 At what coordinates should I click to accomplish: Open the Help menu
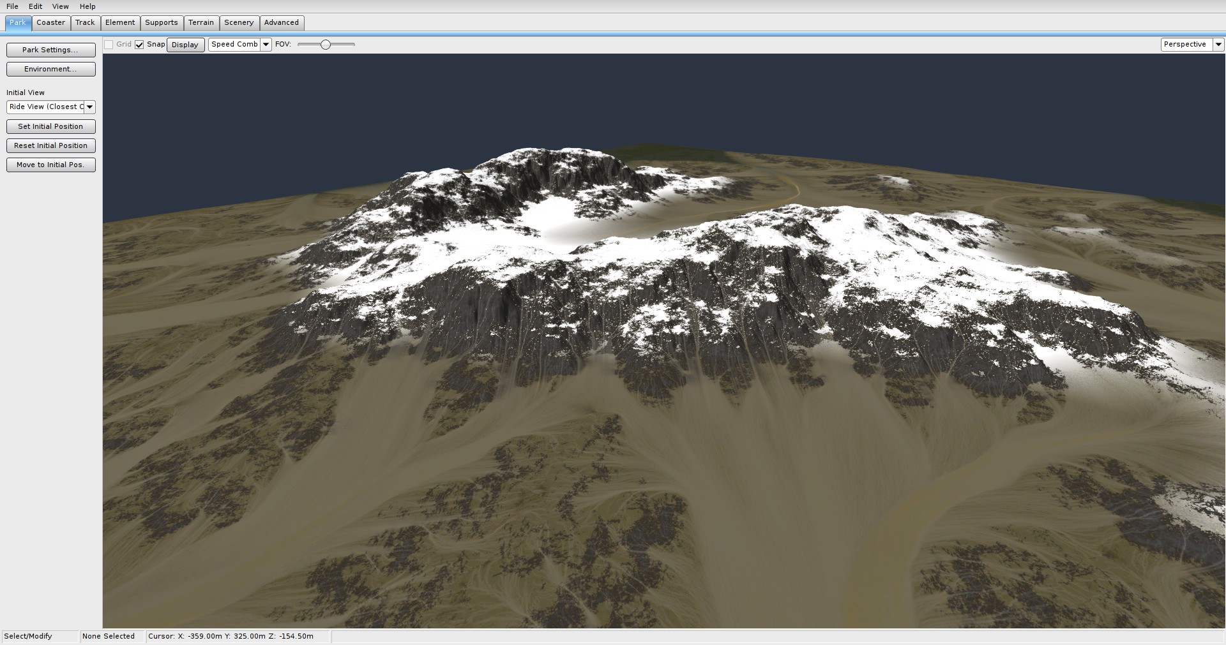[87, 6]
